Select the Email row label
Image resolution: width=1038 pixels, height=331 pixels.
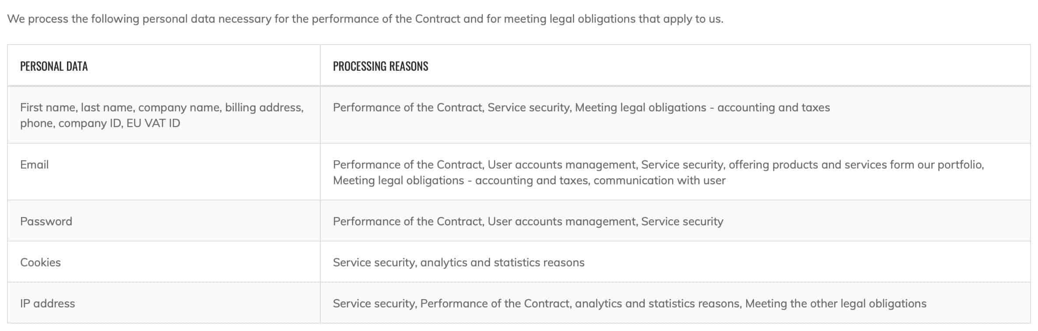(34, 165)
